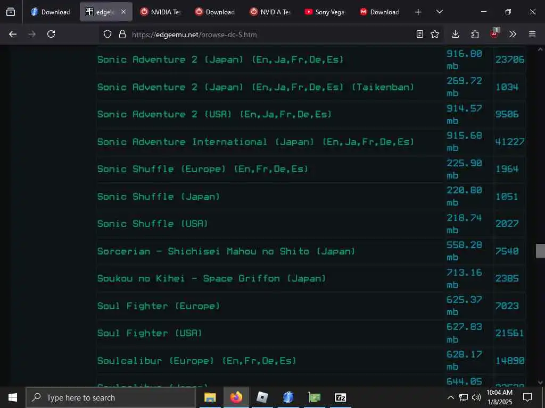Open the tracking protection shield icon
Image resolution: width=545 pixels, height=408 pixels.
coord(108,34)
